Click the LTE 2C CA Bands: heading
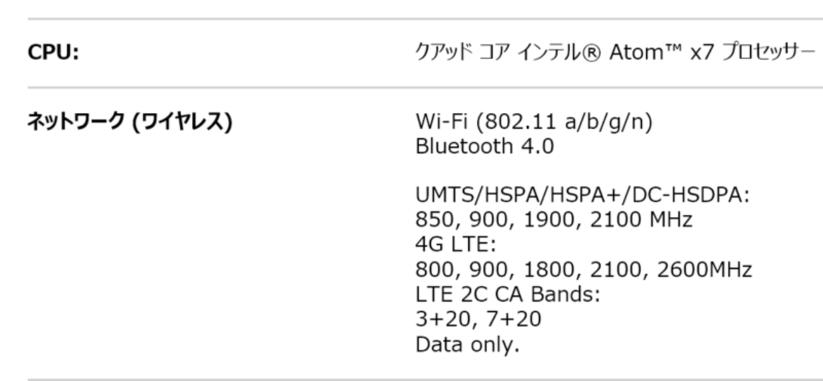Screen dimensions: 823x381 tap(507, 295)
